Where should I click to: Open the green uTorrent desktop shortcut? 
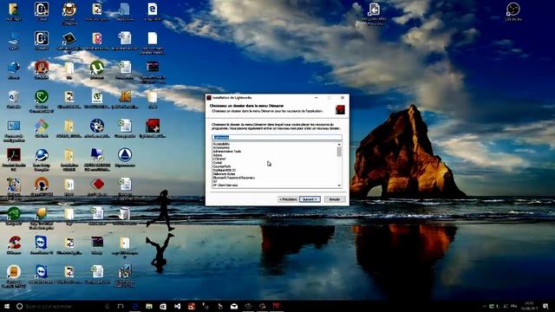[x=97, y=68]
